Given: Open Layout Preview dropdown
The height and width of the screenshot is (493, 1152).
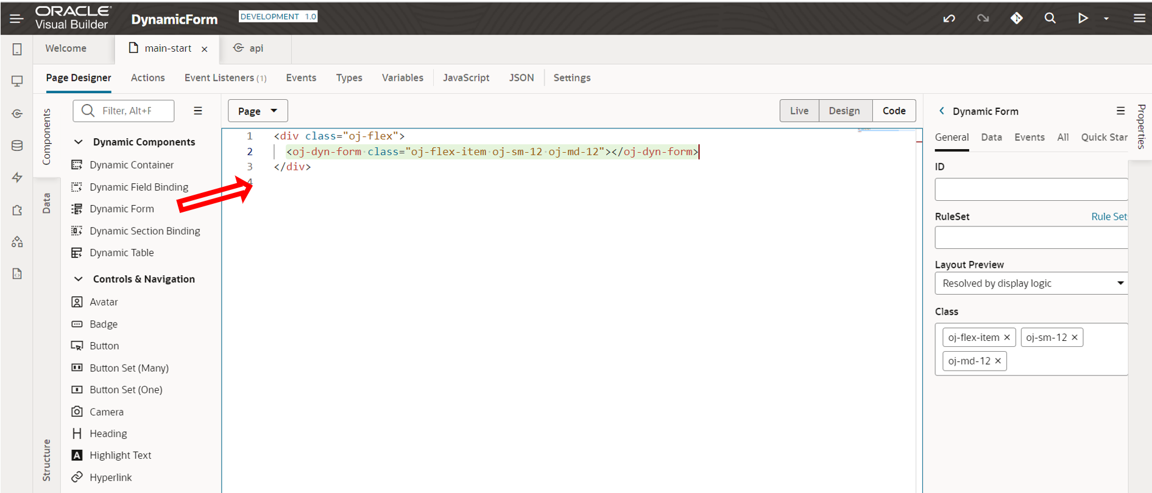Looking at the screenshot, I should pyautogui.click(x=1031, y=283).
